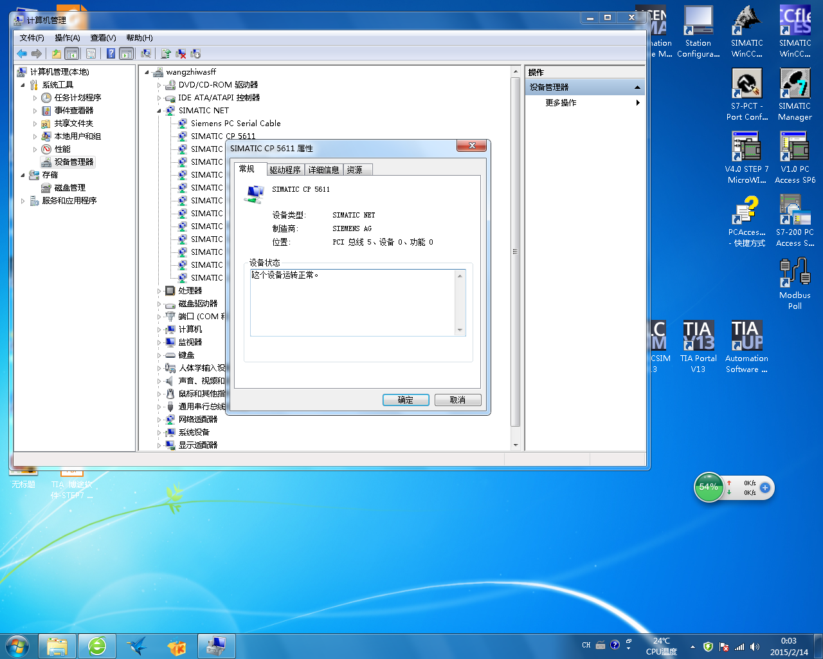Click the uninstall device toolbar icon
The height and width of the screenshot is (659, 823).
coord(181,54)
